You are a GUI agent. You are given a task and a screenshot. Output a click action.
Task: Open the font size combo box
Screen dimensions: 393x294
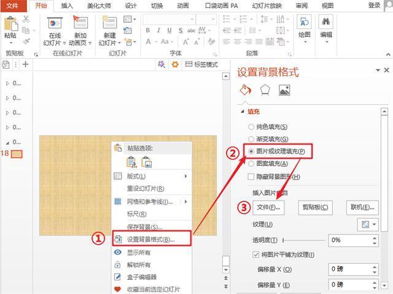(206, 19)
